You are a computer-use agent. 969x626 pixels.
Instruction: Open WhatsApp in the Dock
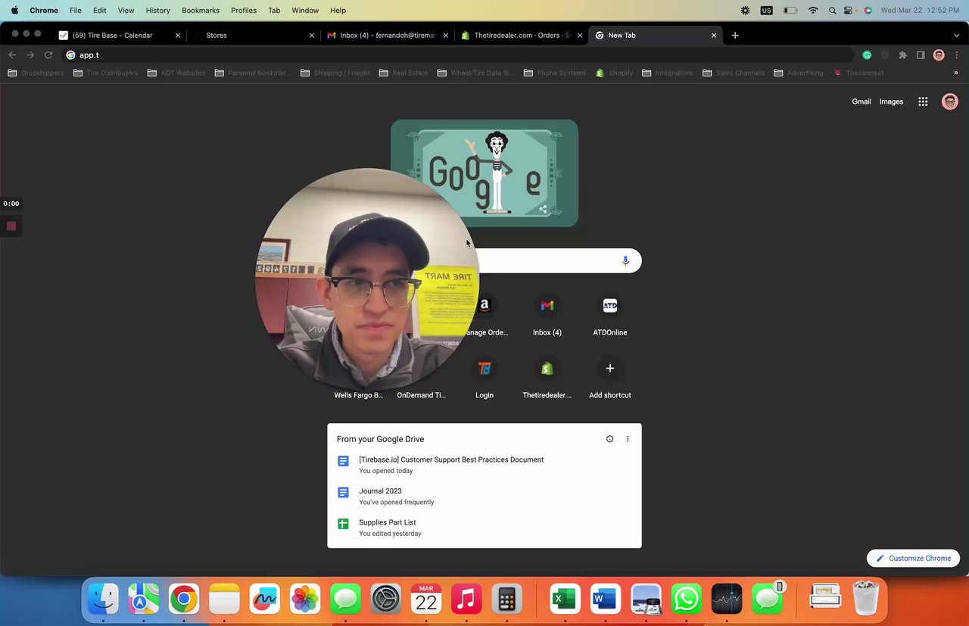[x=686, y=600]
